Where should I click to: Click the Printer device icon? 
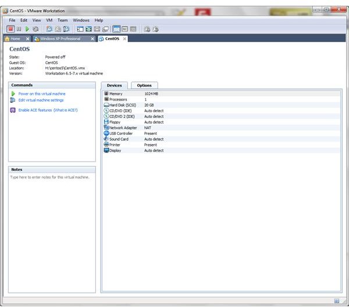[x=106, y=145]
